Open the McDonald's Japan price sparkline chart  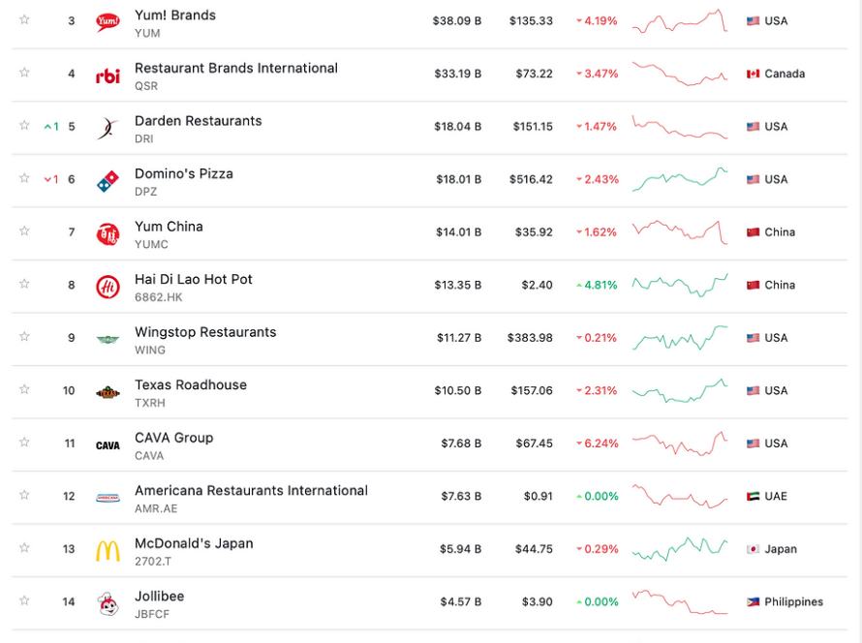pos(680,548)
